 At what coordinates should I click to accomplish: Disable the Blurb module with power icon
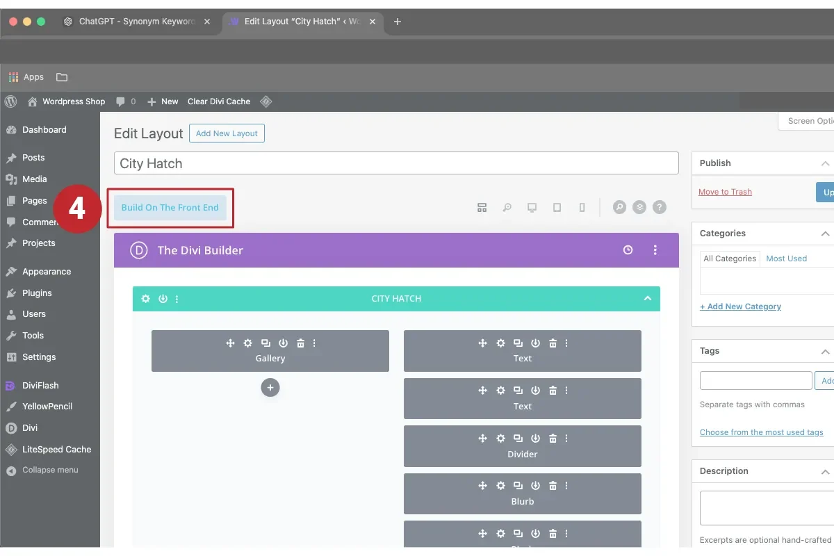535,485
